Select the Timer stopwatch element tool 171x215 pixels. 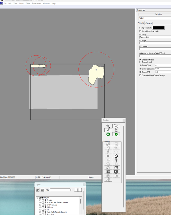click(116, 156)
